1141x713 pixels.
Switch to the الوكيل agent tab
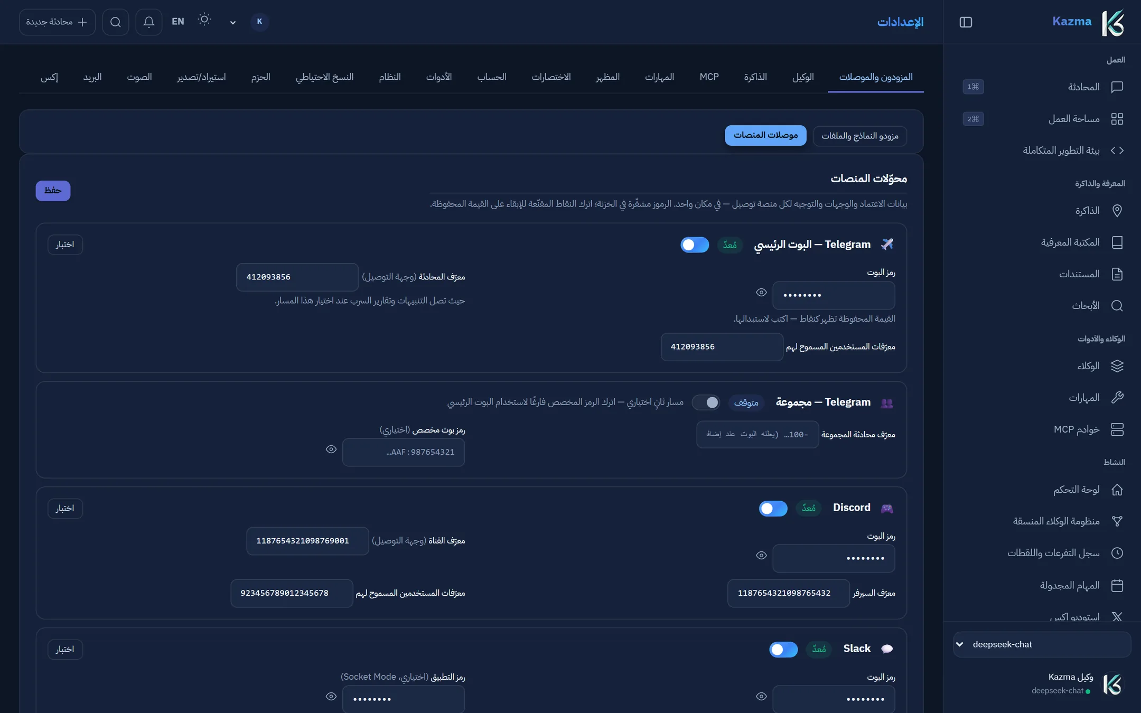[803, 77]
